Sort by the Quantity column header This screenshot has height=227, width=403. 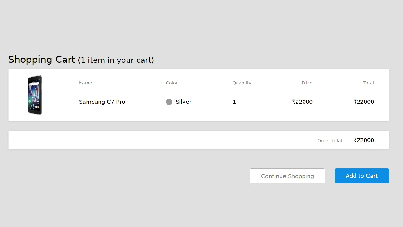tap(242, 83)
